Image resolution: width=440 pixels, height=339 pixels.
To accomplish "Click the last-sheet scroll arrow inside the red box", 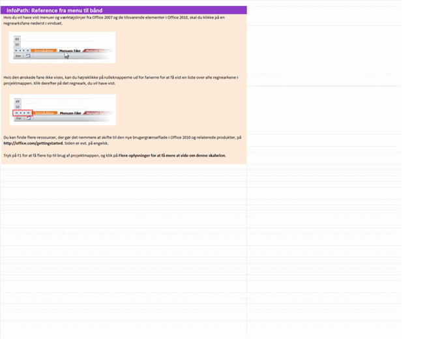I will [29, 113].
